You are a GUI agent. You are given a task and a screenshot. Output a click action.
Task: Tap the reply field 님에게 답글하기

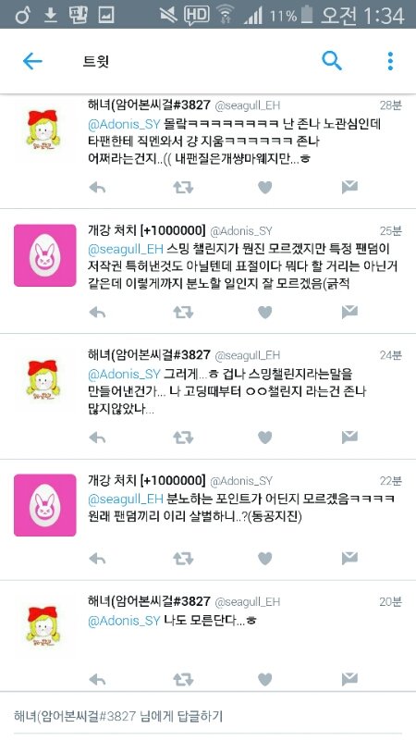[208, 716]
